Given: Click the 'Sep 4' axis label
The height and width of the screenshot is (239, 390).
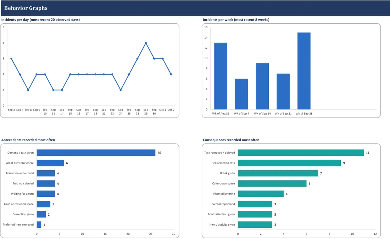Looking at the screenshot, I should point(19,109).
